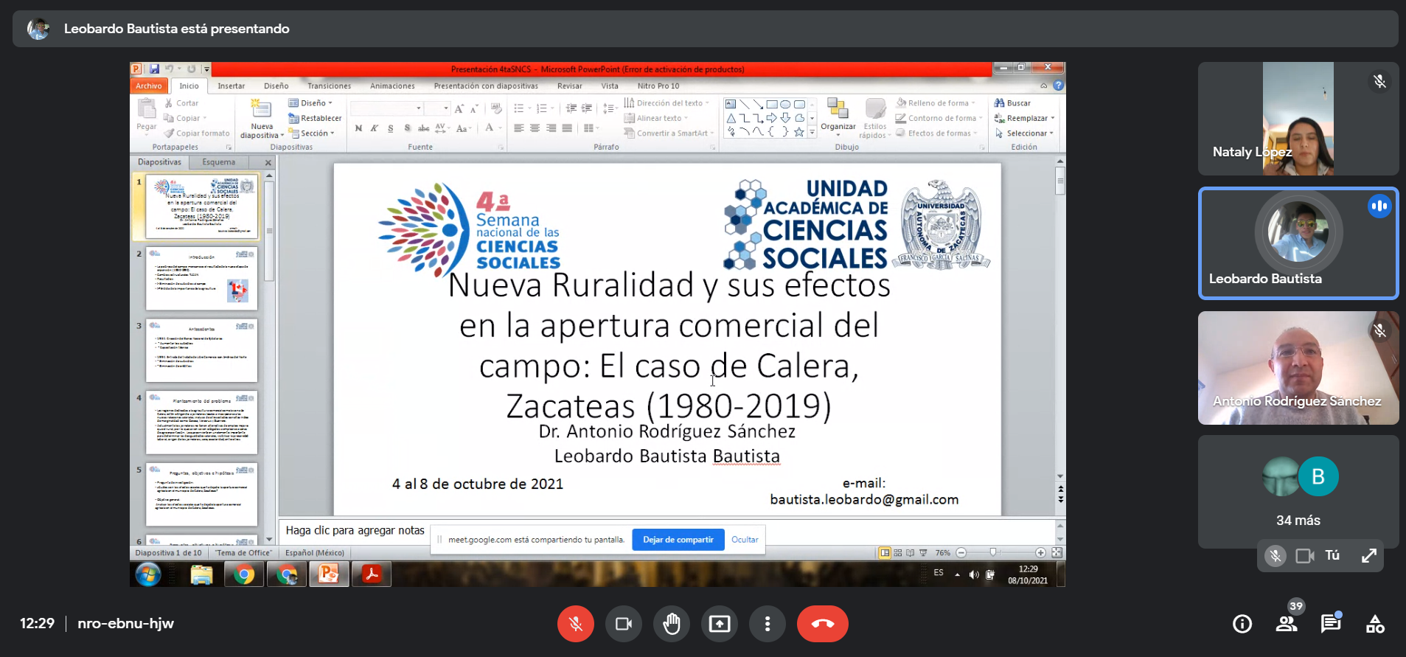
Task: Click the notes field Haga clic para agregar notas
Action: pyautogui.click(x=355, y=530)
